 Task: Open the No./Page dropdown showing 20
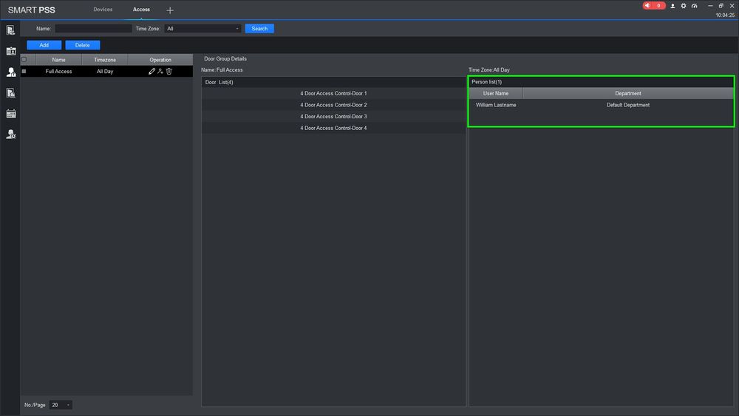pos(61,405)
